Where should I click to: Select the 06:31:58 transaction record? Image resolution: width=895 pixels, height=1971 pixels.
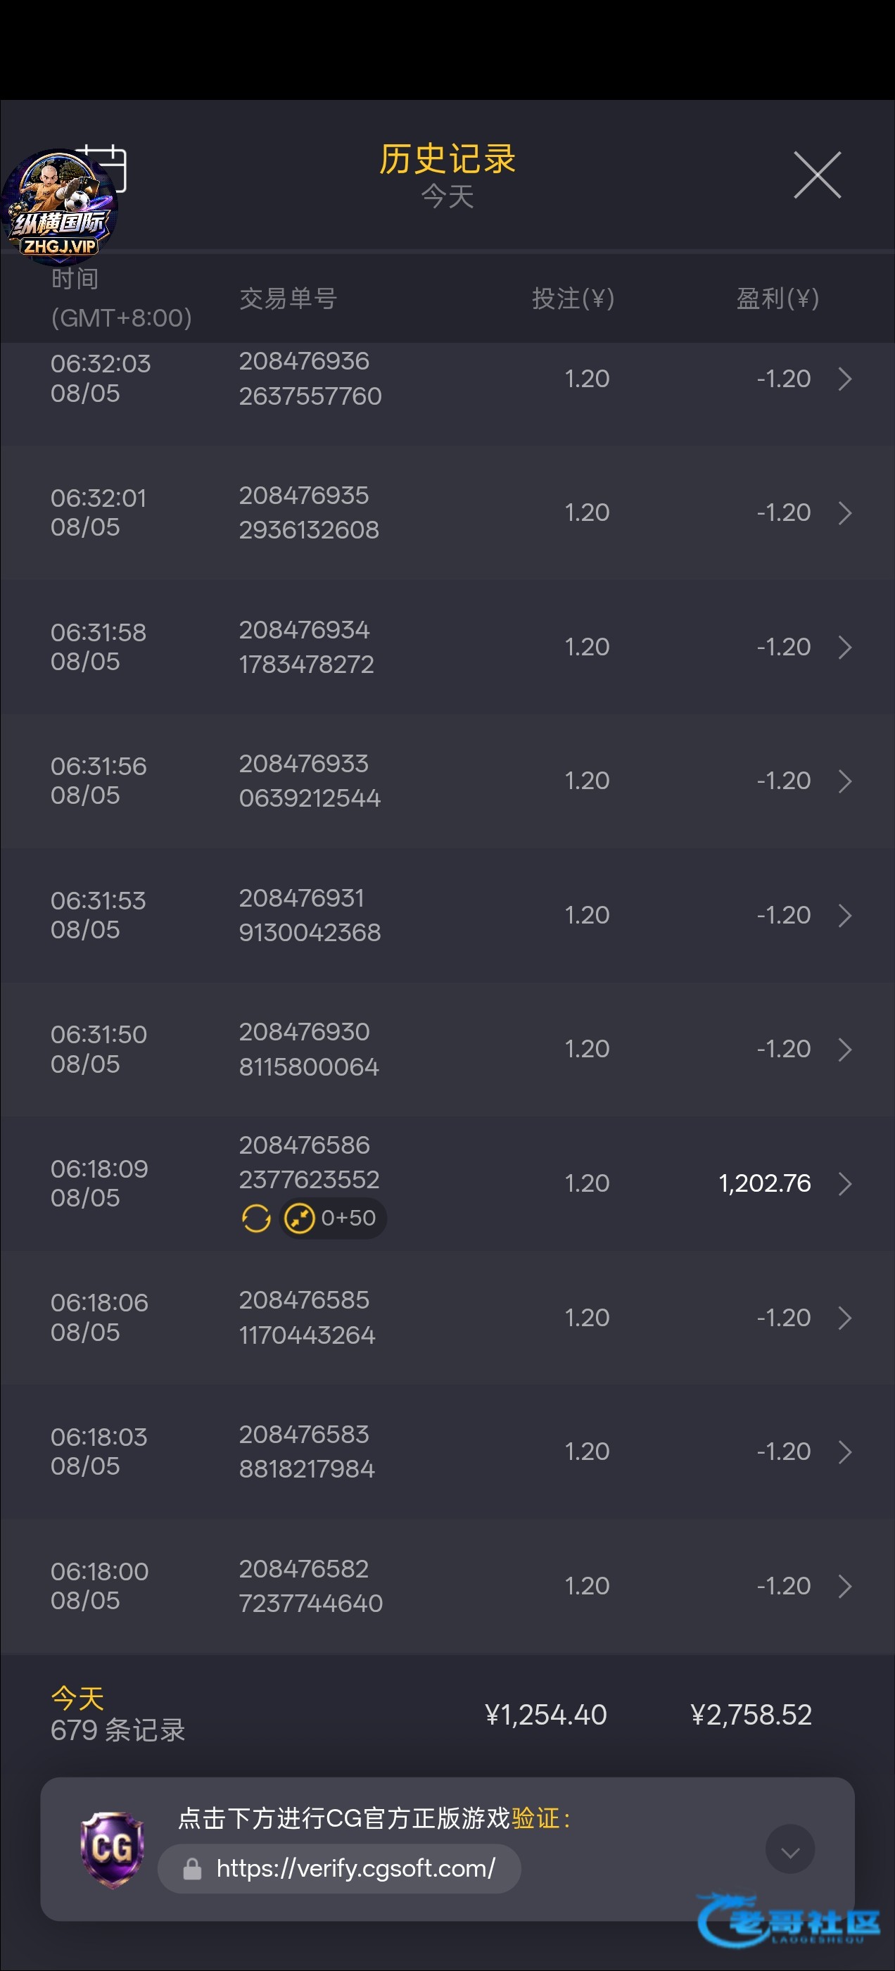pos(447,648)
